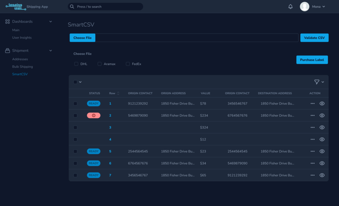
Task: Open three-dot action menu for row 7
Action: point(313,175)
